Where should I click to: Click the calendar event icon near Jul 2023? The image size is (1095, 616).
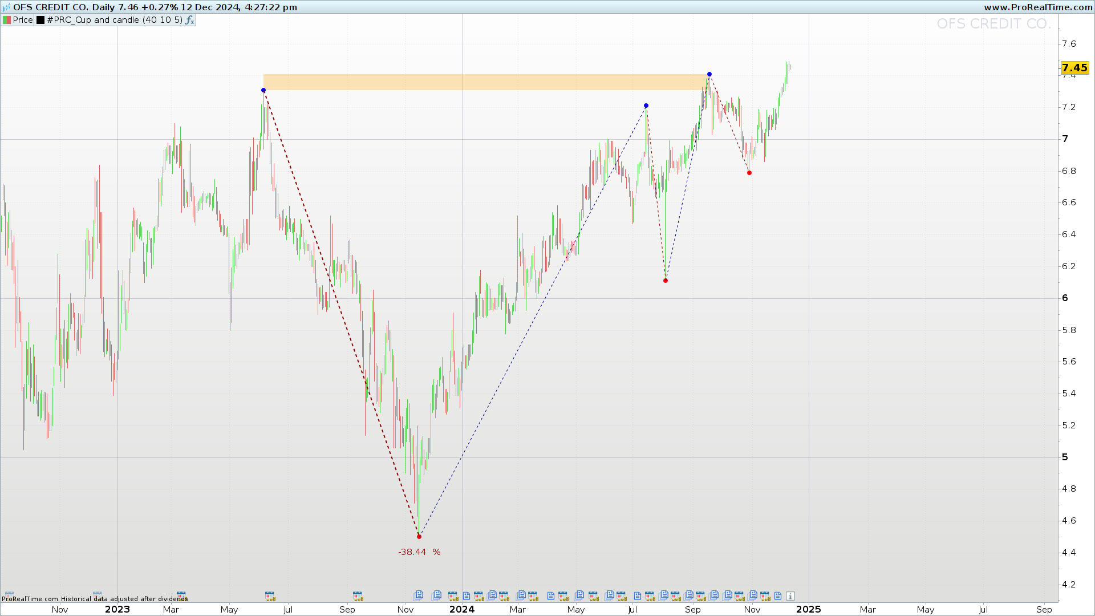coord(270,596)
